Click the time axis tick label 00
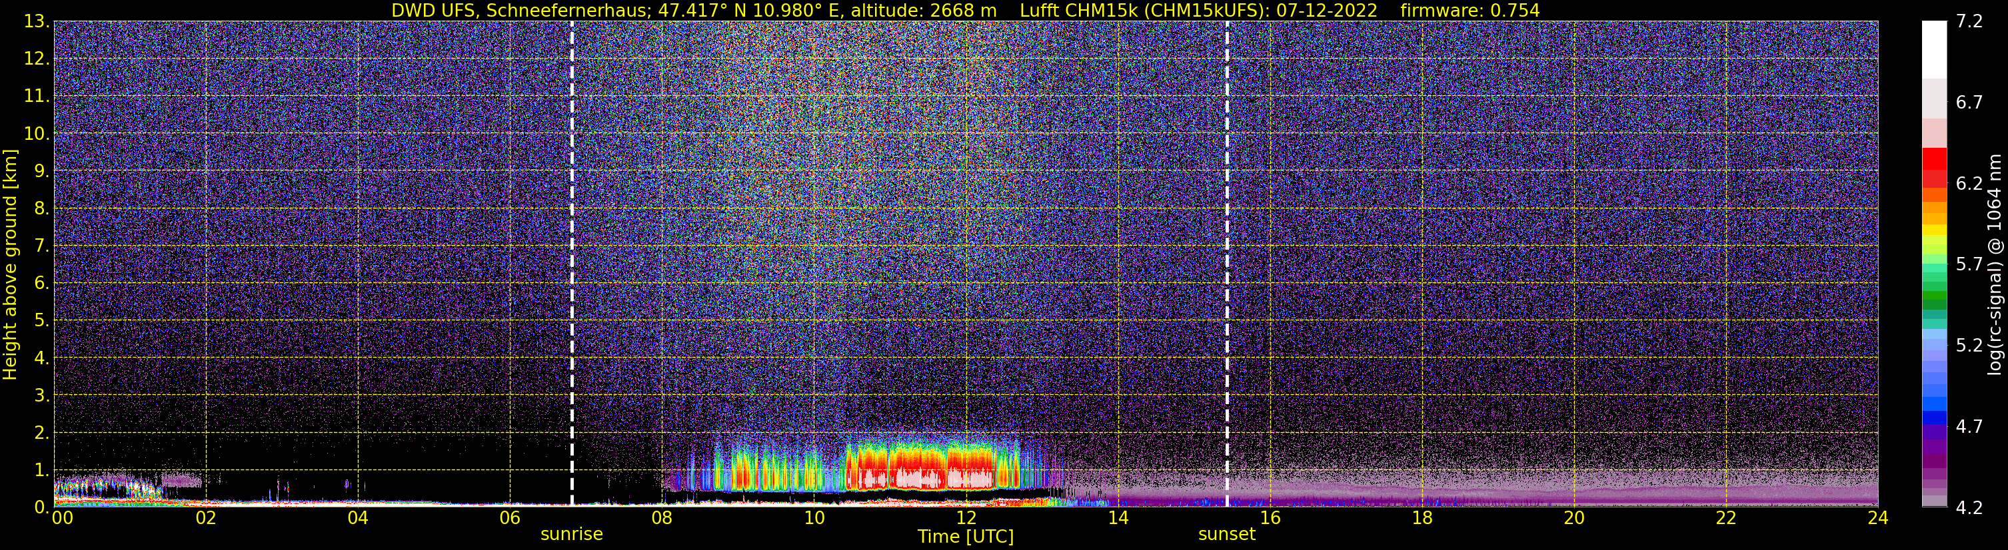Screen dimensions: 2008x550 click(x=63, y=518)
